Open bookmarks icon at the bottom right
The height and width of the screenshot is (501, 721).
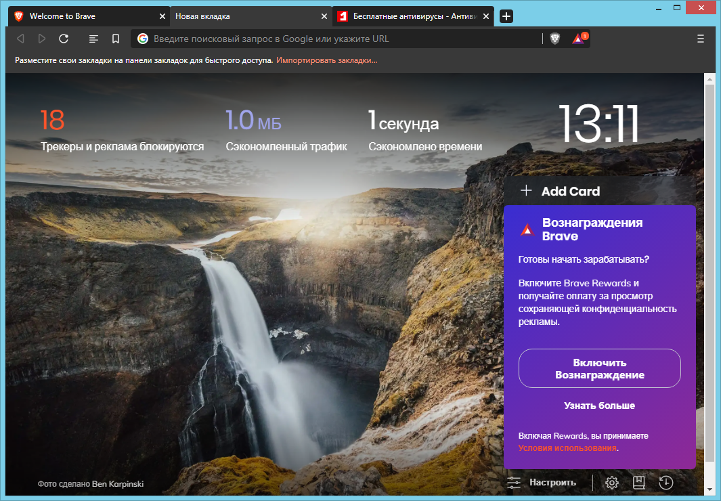pos(638,483)
